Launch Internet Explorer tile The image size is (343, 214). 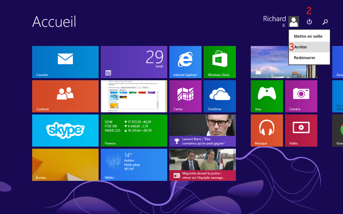pos(185,62)
